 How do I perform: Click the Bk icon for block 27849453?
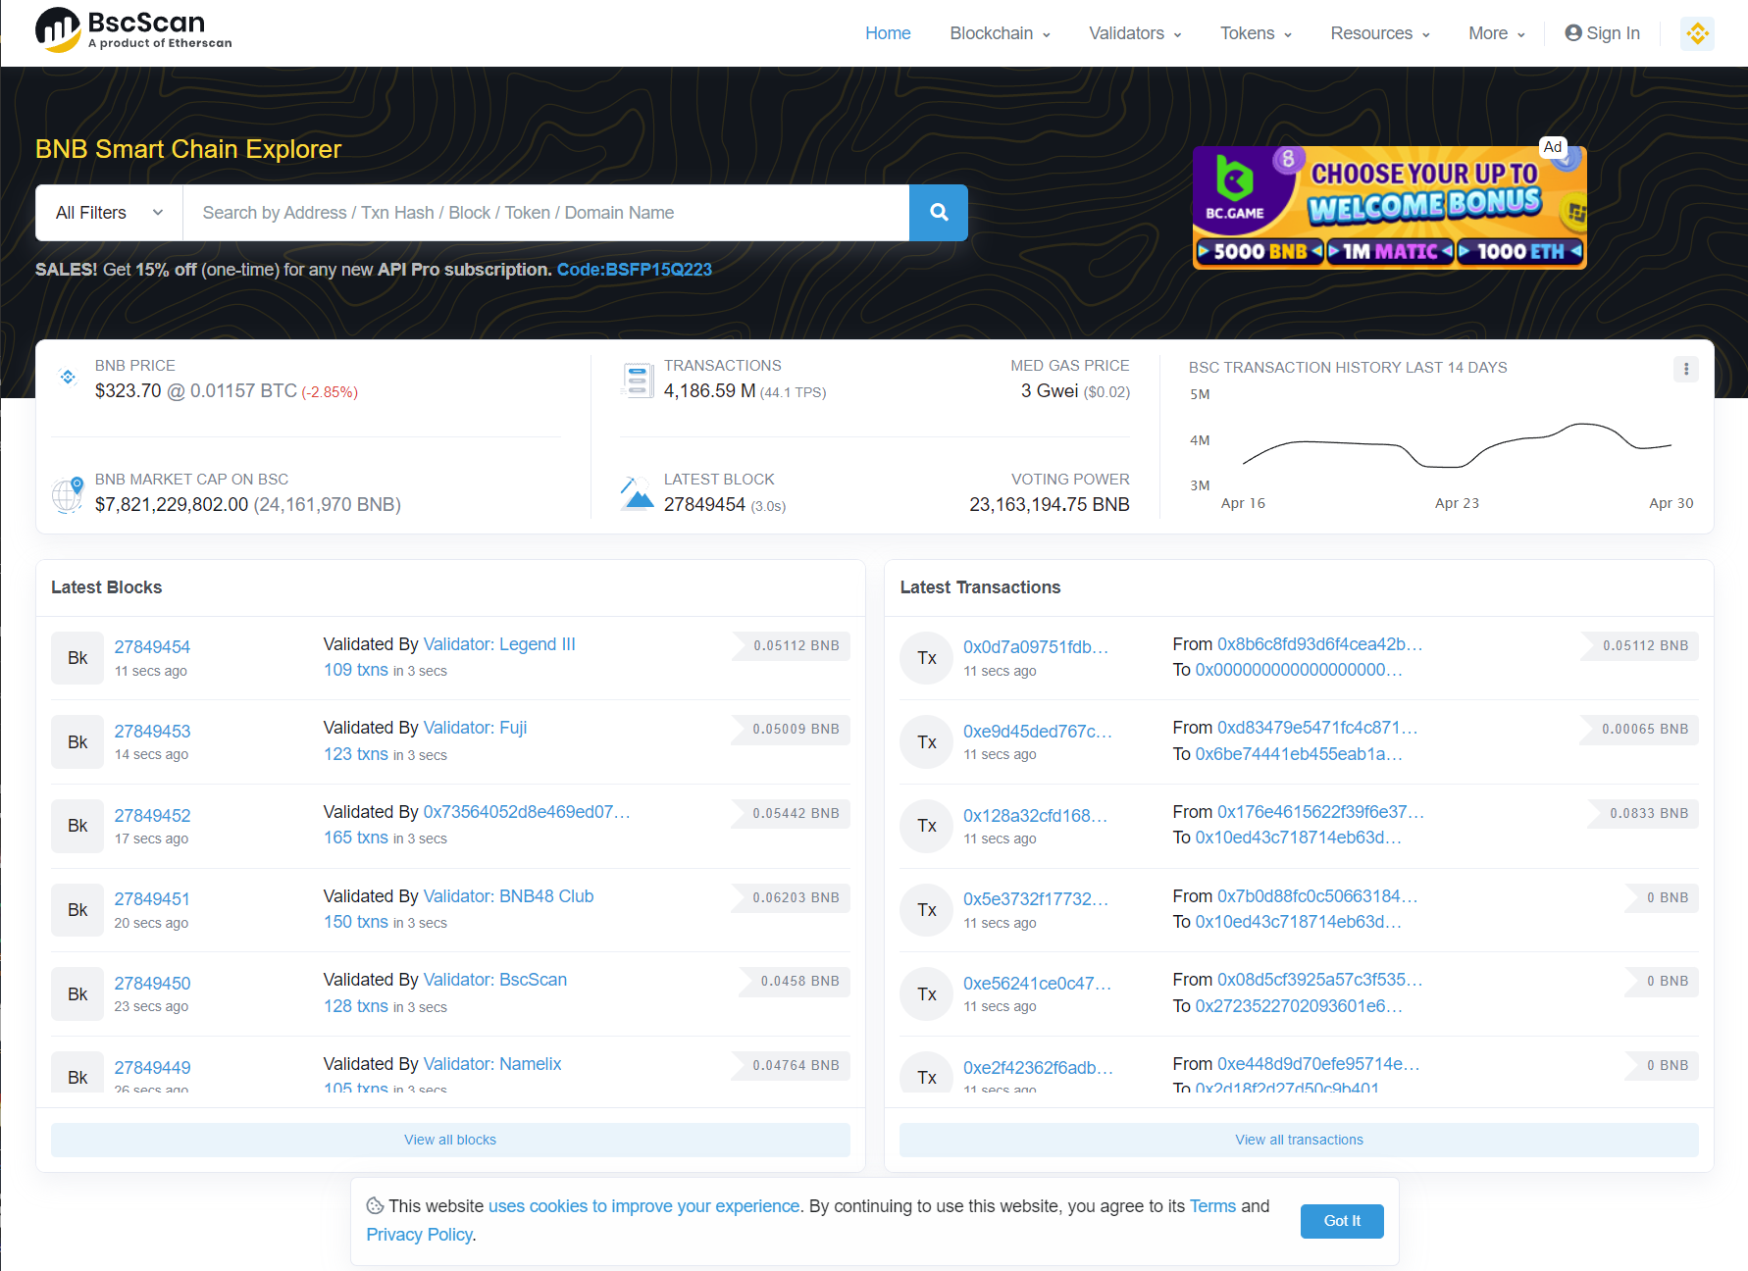(x=77, y=742)
